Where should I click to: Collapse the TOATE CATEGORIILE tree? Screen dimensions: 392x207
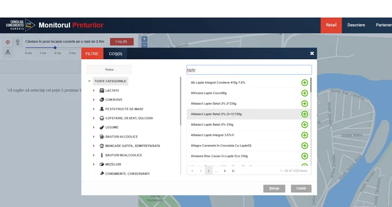pos(89,81)
